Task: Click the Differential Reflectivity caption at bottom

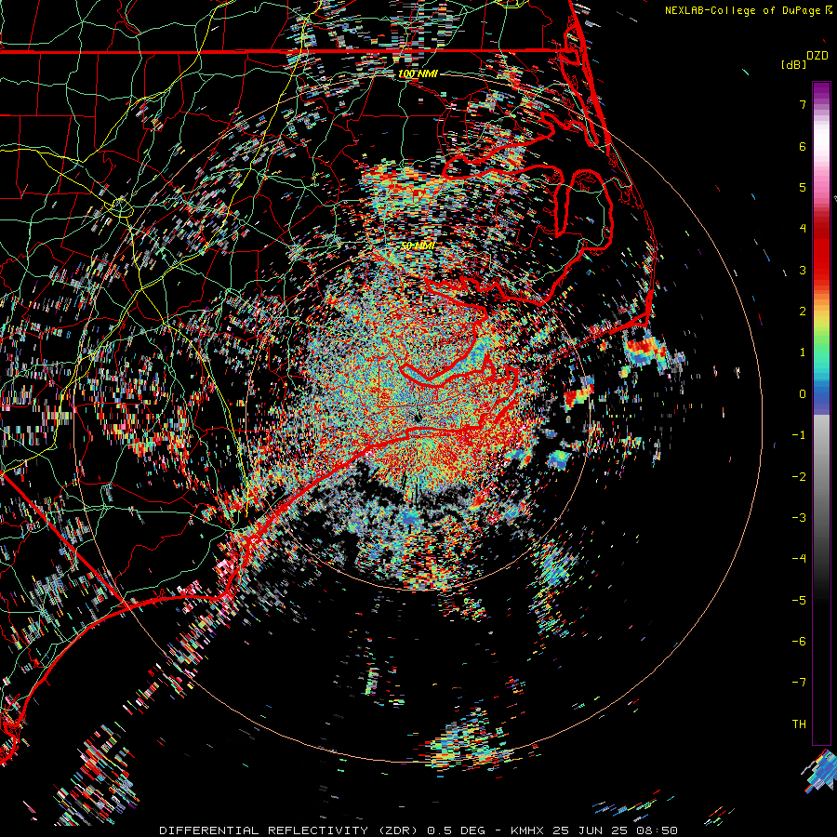Action: pos(418,830)
